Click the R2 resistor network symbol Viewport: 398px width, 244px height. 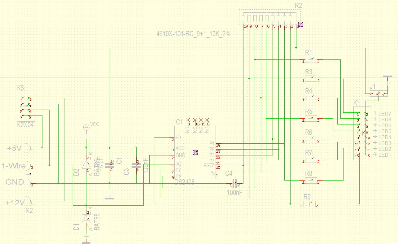270,17
